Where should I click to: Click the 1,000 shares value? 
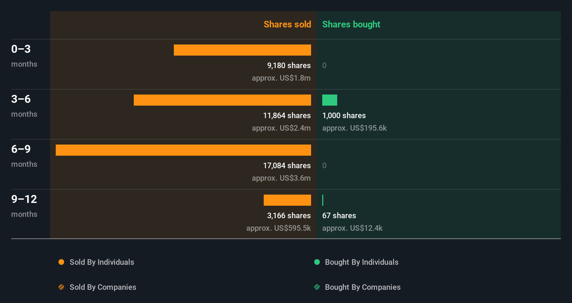344,115
